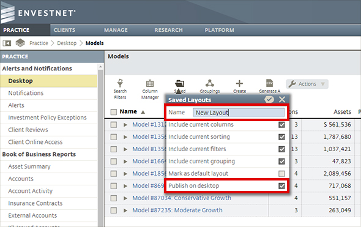
Task: Select checkbox for Model #87235 row
Action: point(114,210)
